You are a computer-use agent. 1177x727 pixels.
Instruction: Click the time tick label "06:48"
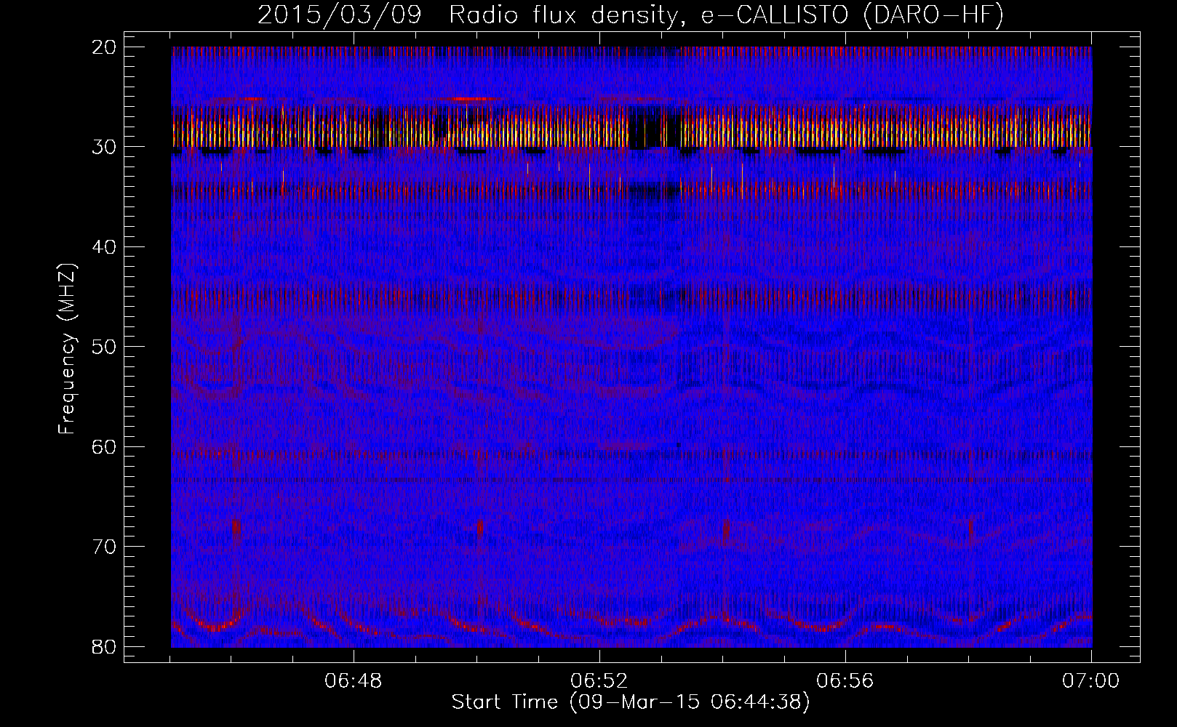pyautogui.click(x=354, y=682)
